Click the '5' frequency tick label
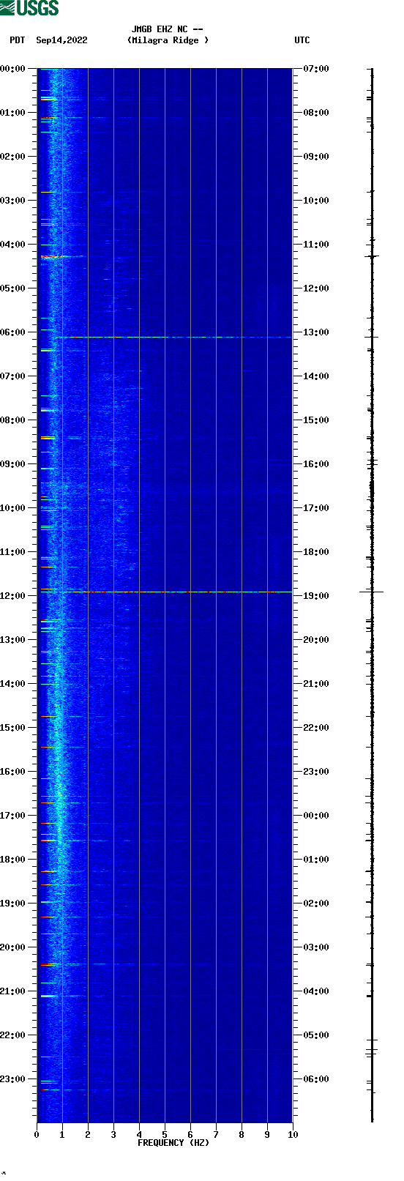The width and height of the screenshot is (404, 1181). [x=165, y=1135]
